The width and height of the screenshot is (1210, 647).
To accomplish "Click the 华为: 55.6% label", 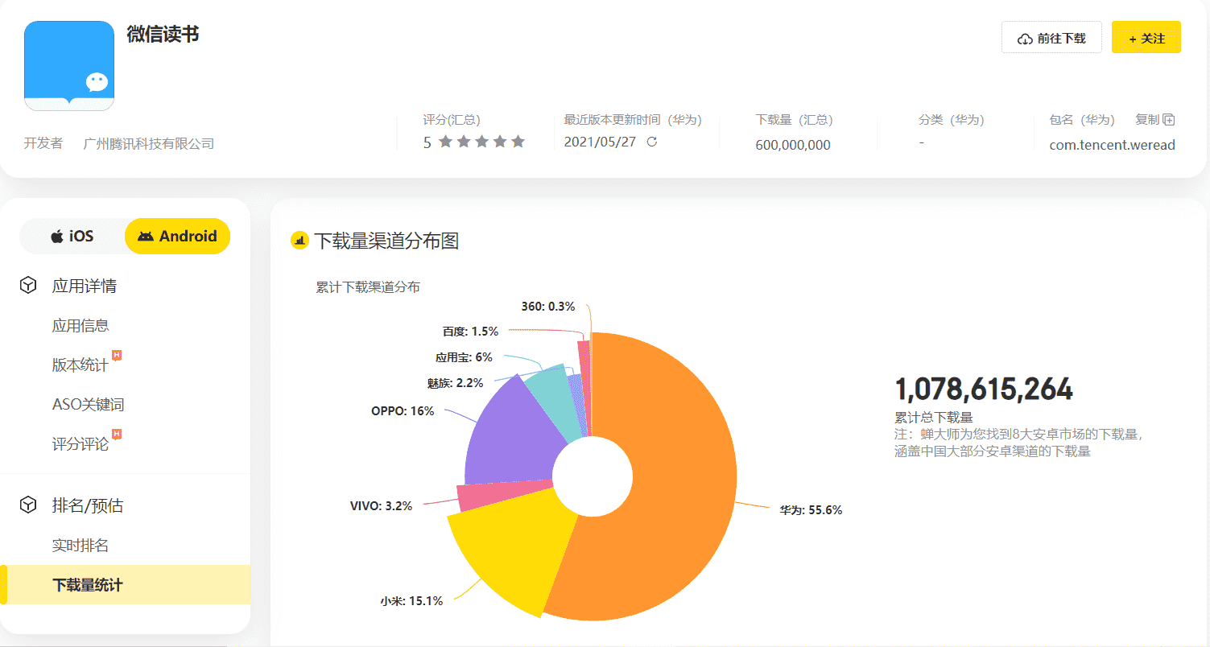I will click(811, 510).
